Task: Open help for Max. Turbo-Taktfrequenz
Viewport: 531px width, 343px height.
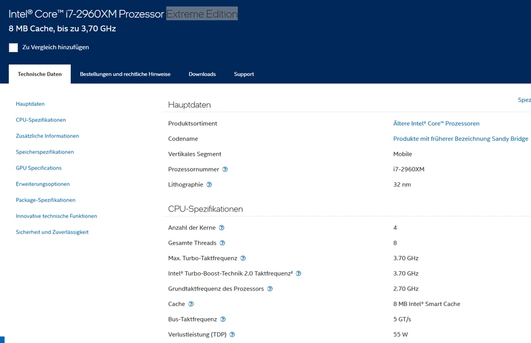Action: [x=244, y=258]
